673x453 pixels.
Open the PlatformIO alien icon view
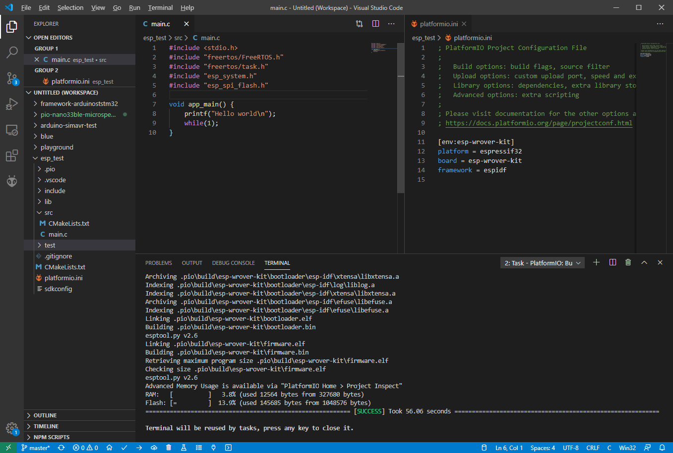click(12, 182)
